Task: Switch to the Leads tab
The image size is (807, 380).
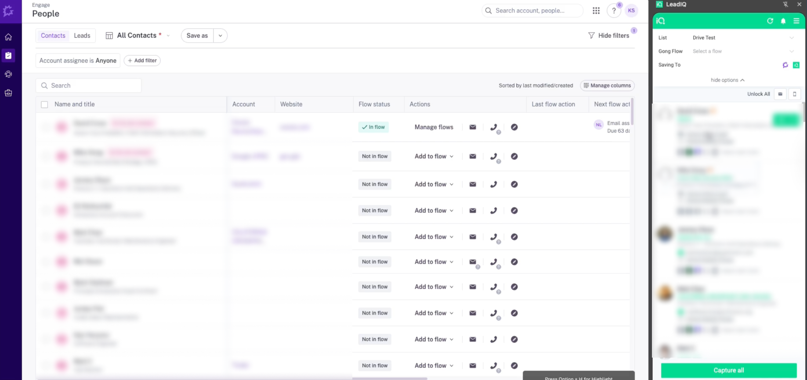Action: click(x=82, y=36)
